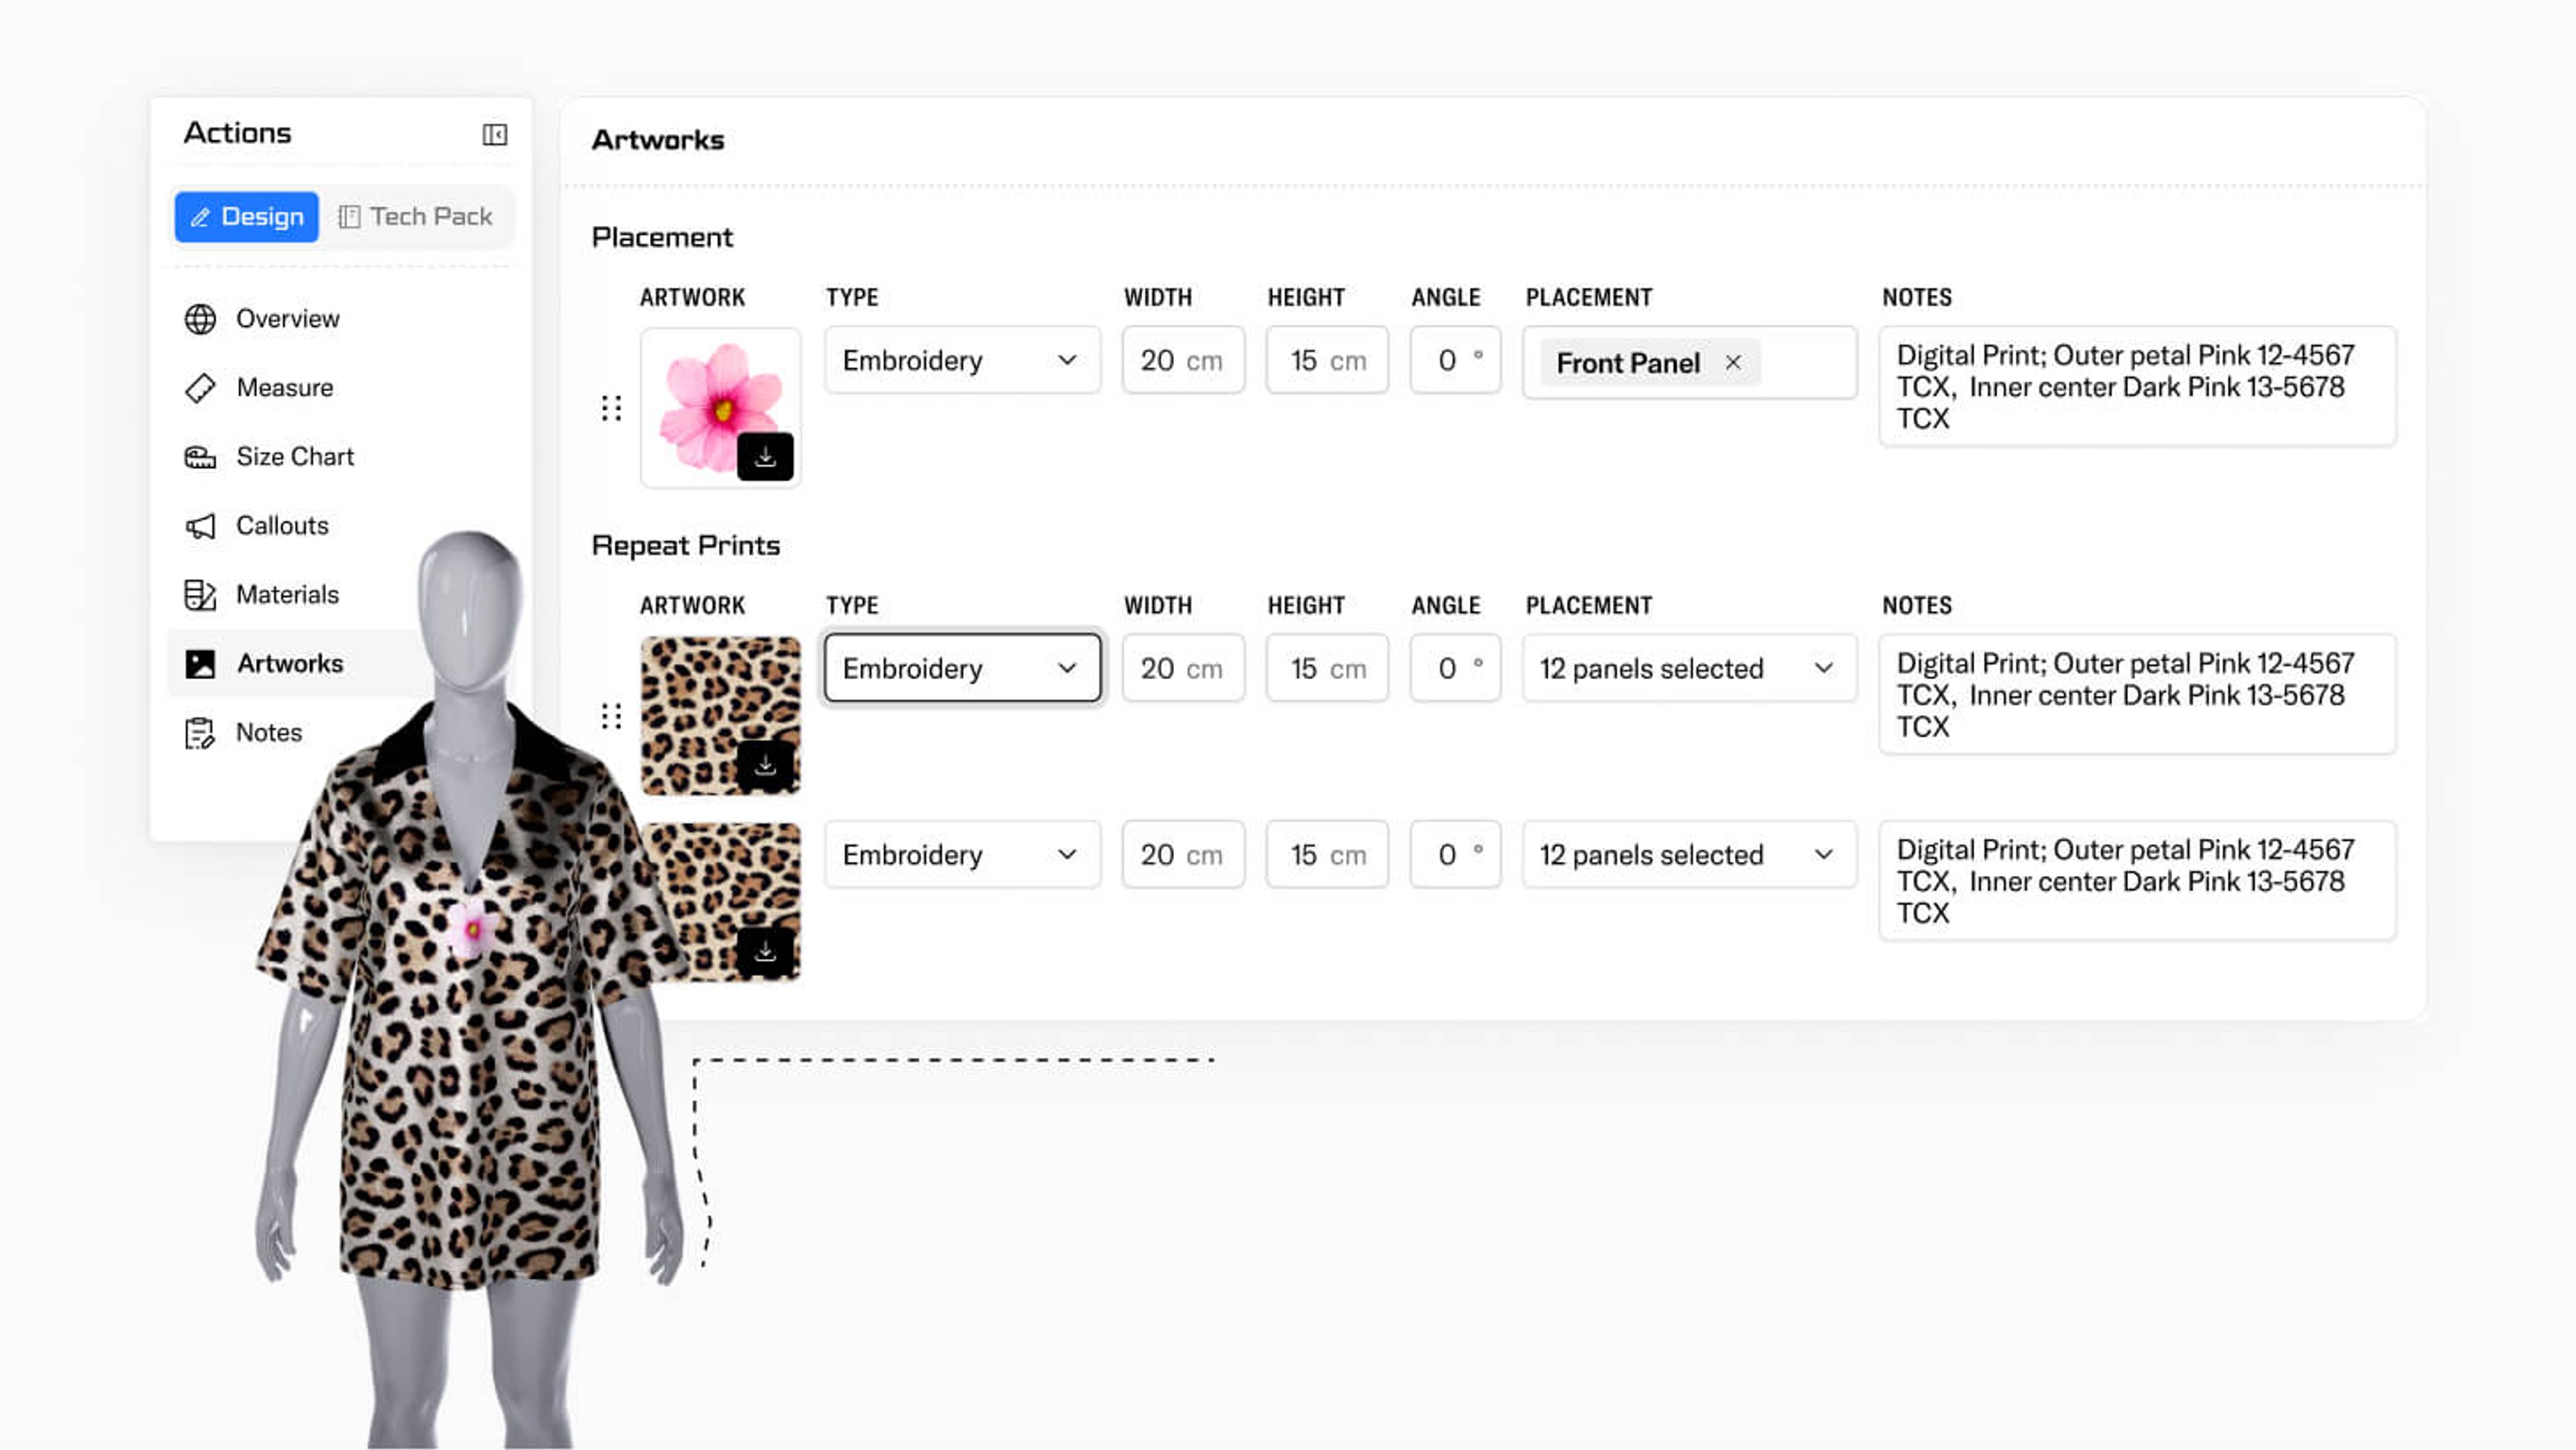
Task: Click the flower artwork notes text box
Action: 2136,387
